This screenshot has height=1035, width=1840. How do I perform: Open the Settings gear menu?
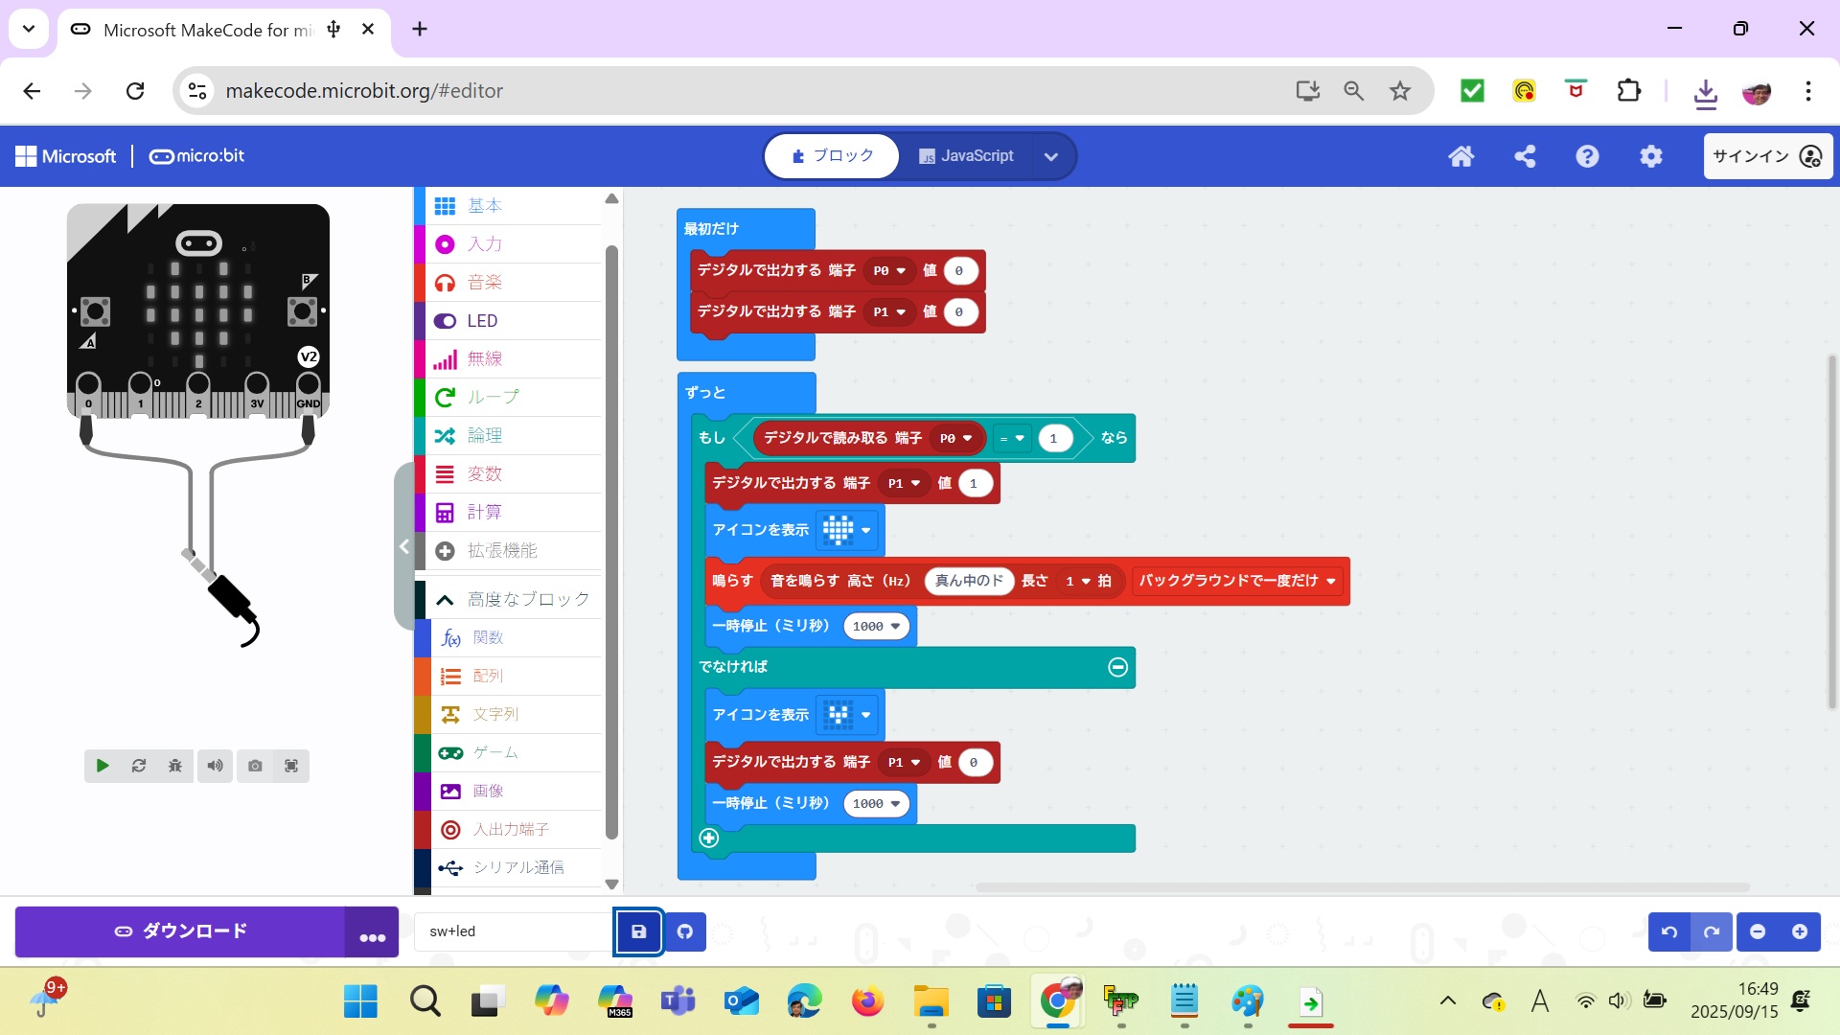tap(1650, 156)
